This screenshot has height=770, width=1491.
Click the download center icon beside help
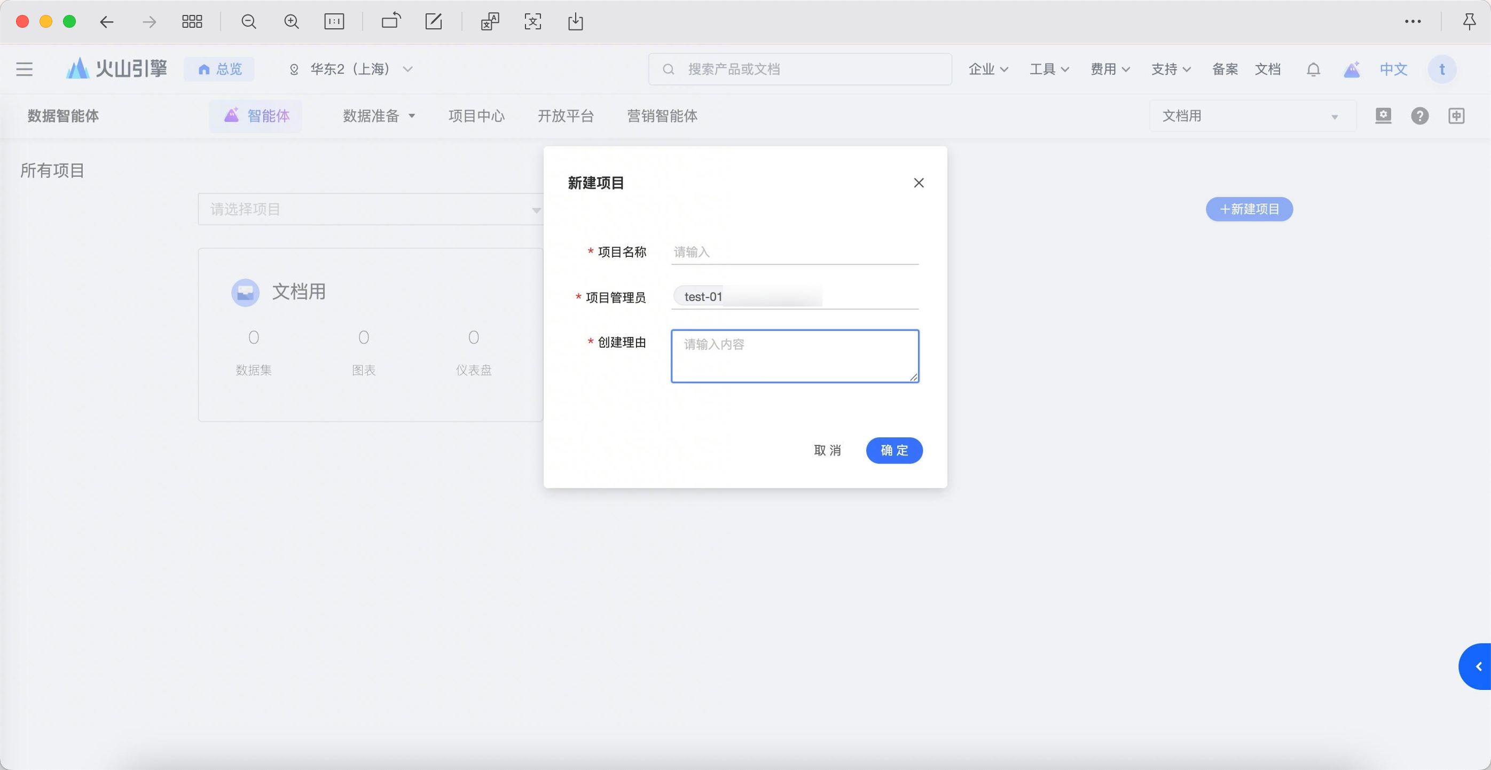point(1383,116)
